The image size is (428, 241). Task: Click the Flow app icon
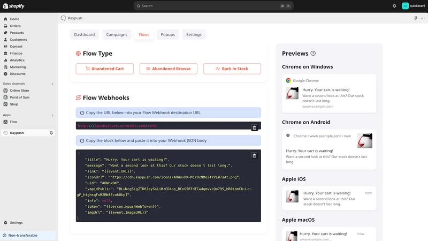5,122
